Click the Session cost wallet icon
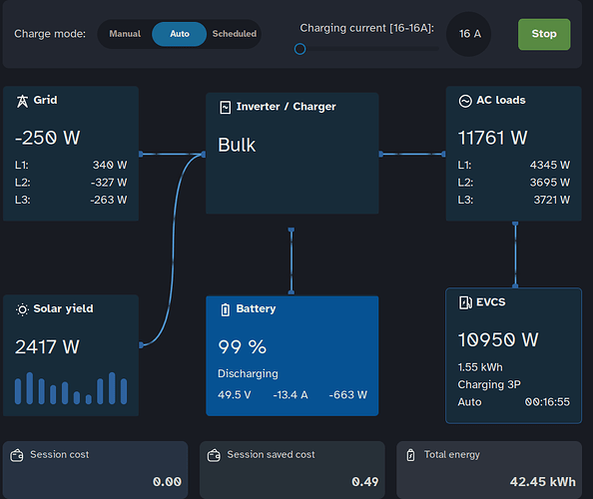 tap(17, 455)
